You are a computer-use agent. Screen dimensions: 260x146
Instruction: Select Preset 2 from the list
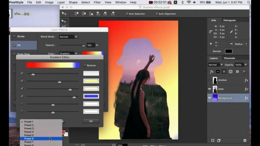(x=41, y=125)
